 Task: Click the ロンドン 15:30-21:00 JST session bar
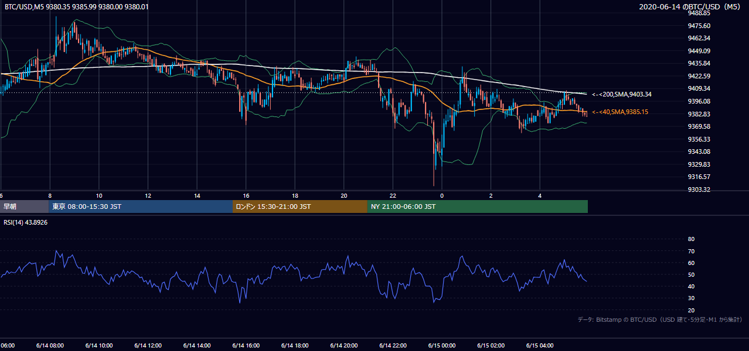click(300, 207)
